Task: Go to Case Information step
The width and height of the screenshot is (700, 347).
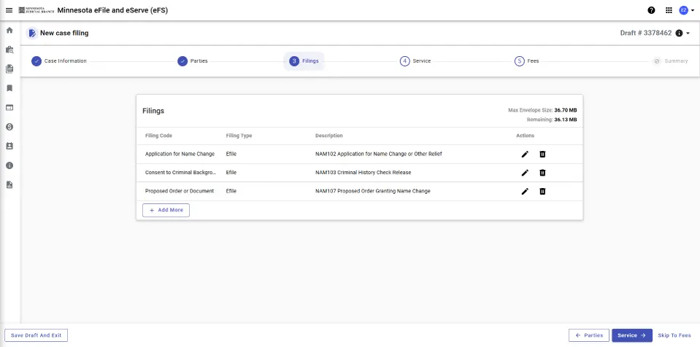Action: [59, 61]
